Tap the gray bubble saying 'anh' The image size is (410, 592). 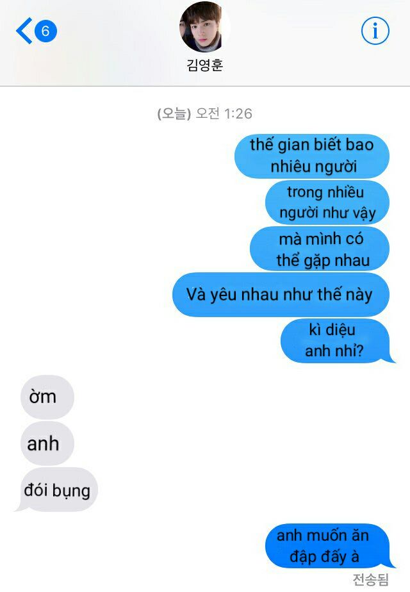coord(47,443)
